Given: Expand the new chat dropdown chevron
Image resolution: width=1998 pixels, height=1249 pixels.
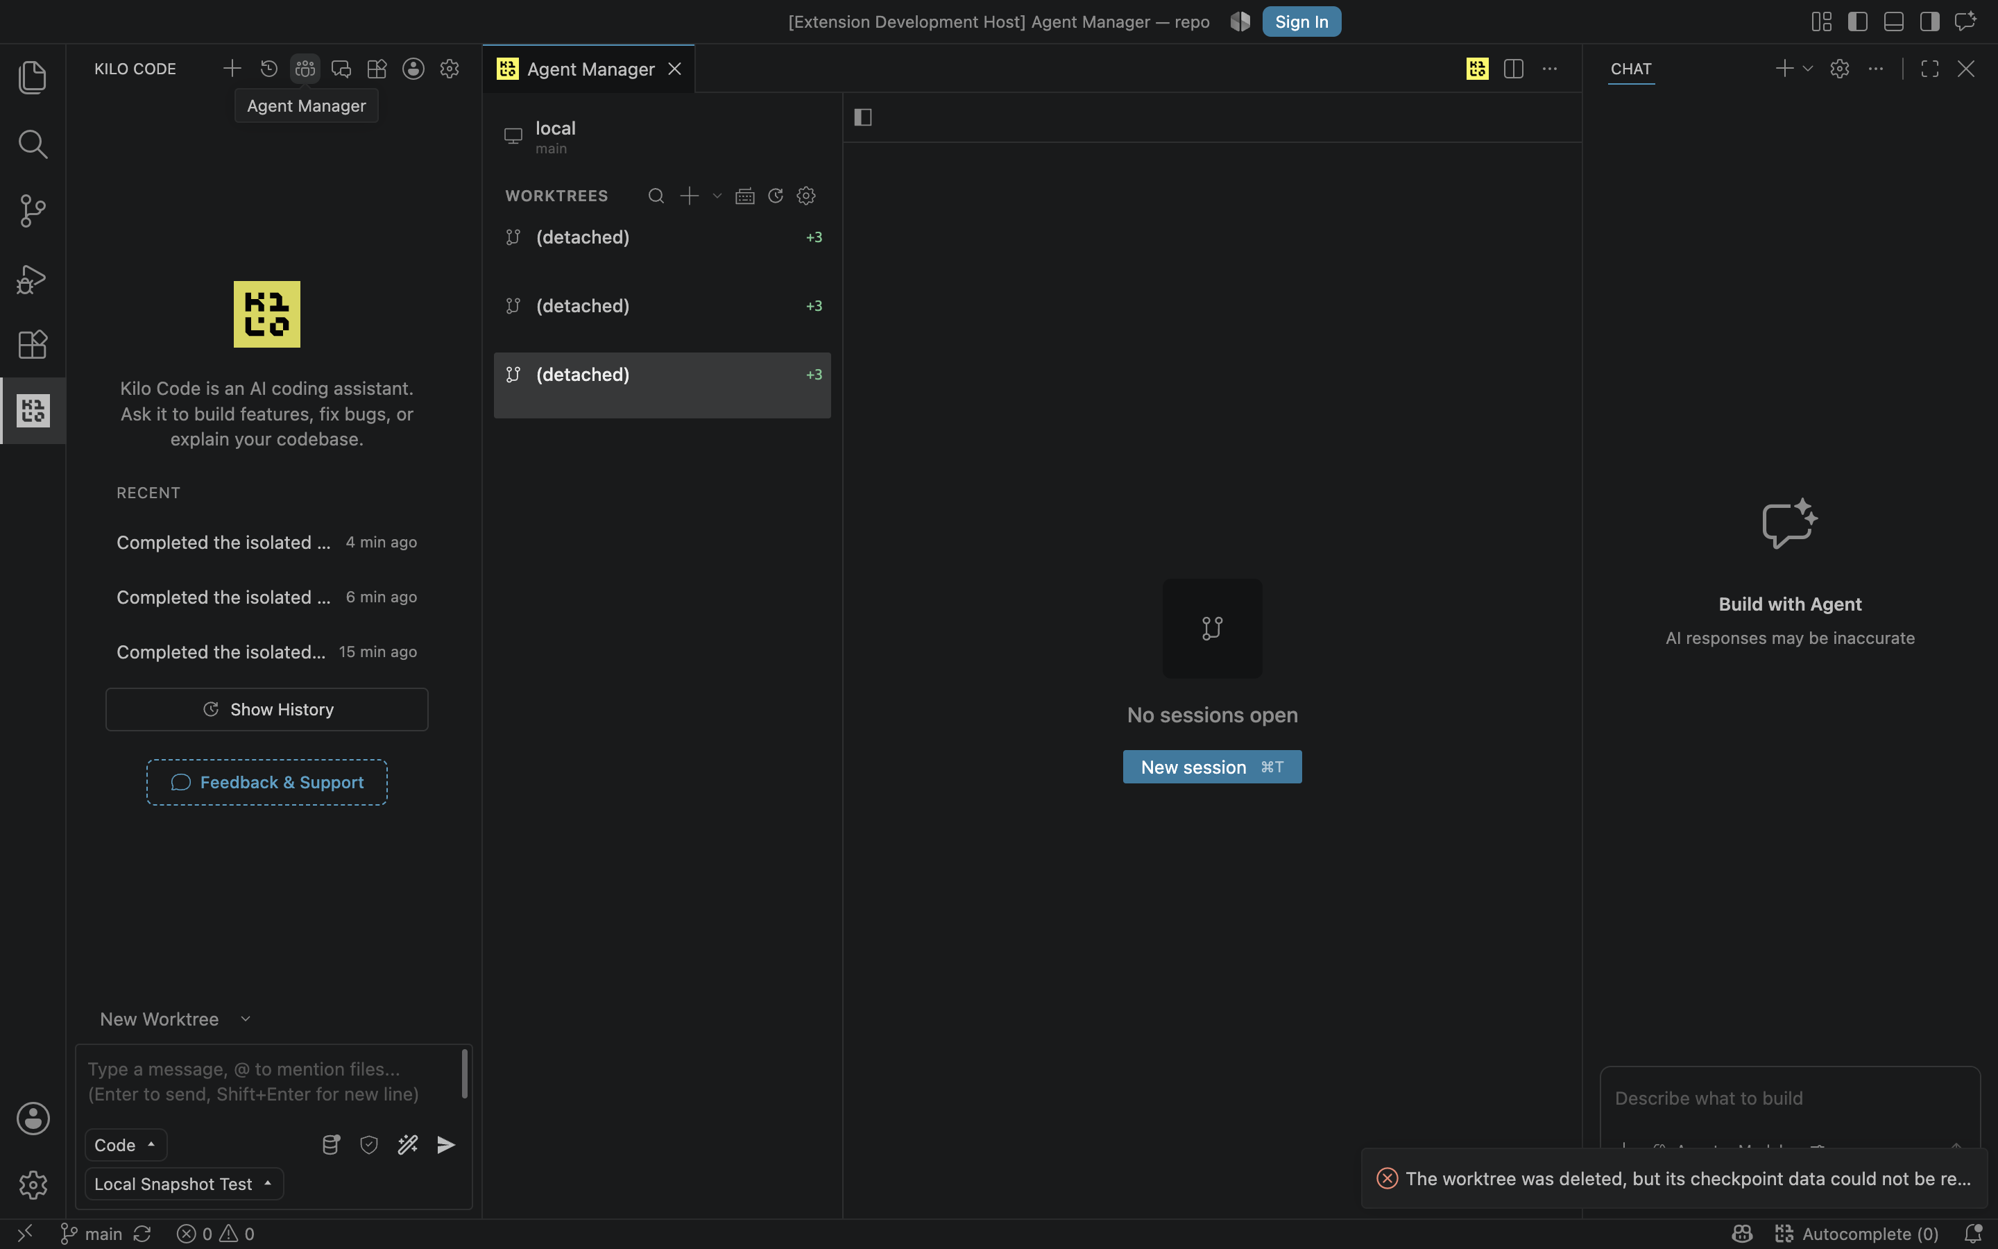Looking at the screenshot, I should click(1807, 69).
